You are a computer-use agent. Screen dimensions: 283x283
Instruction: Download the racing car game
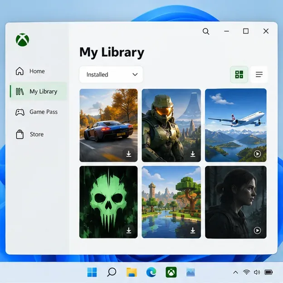pos(129,154)
